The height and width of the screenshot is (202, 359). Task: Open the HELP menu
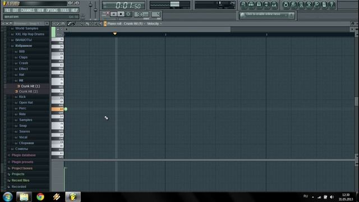click(x=74, y=10)
